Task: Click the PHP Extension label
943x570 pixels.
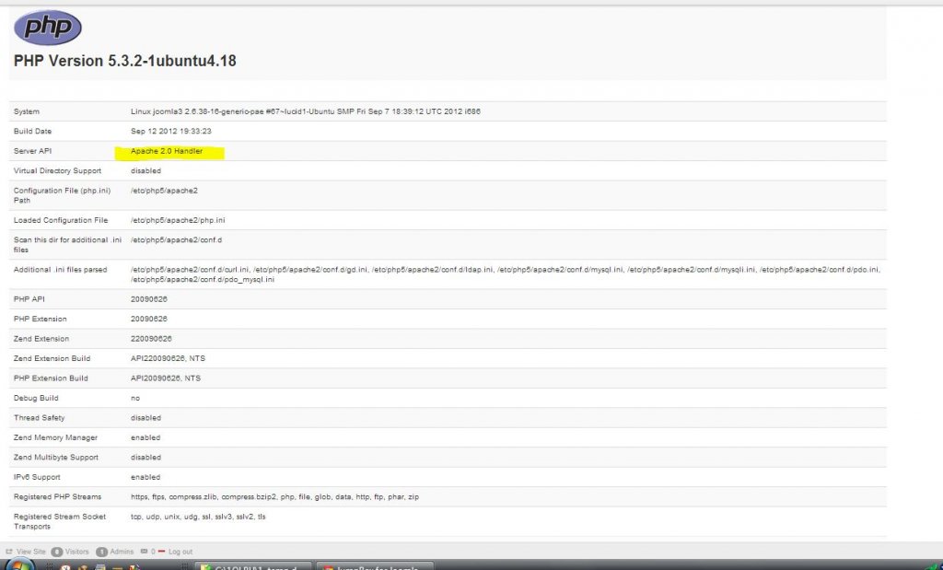Action: point(40,319)
